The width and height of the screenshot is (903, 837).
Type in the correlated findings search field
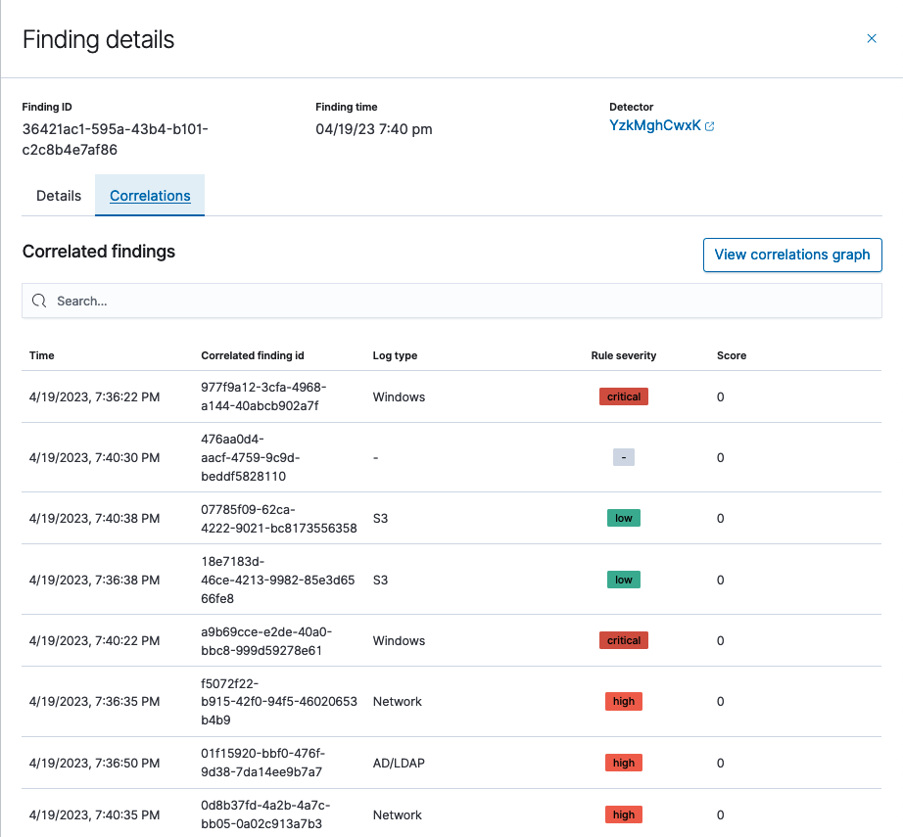pyautogui.click(x=460, y=301)
